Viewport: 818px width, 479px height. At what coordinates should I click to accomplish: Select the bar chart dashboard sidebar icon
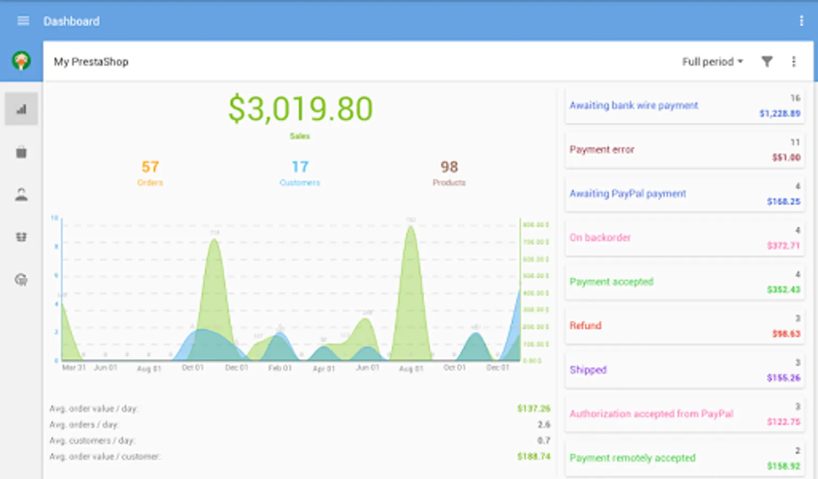tap(21, 109)
